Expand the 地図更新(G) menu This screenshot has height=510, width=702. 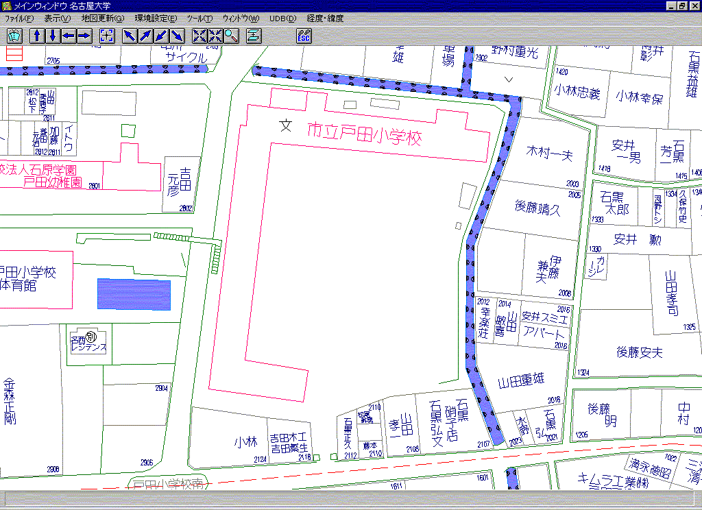(x=102, y=19)
